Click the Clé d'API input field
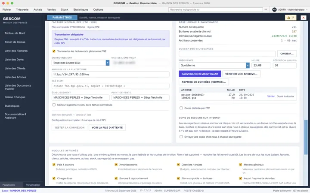Viewport: 310px width, 193px height. 111,86
